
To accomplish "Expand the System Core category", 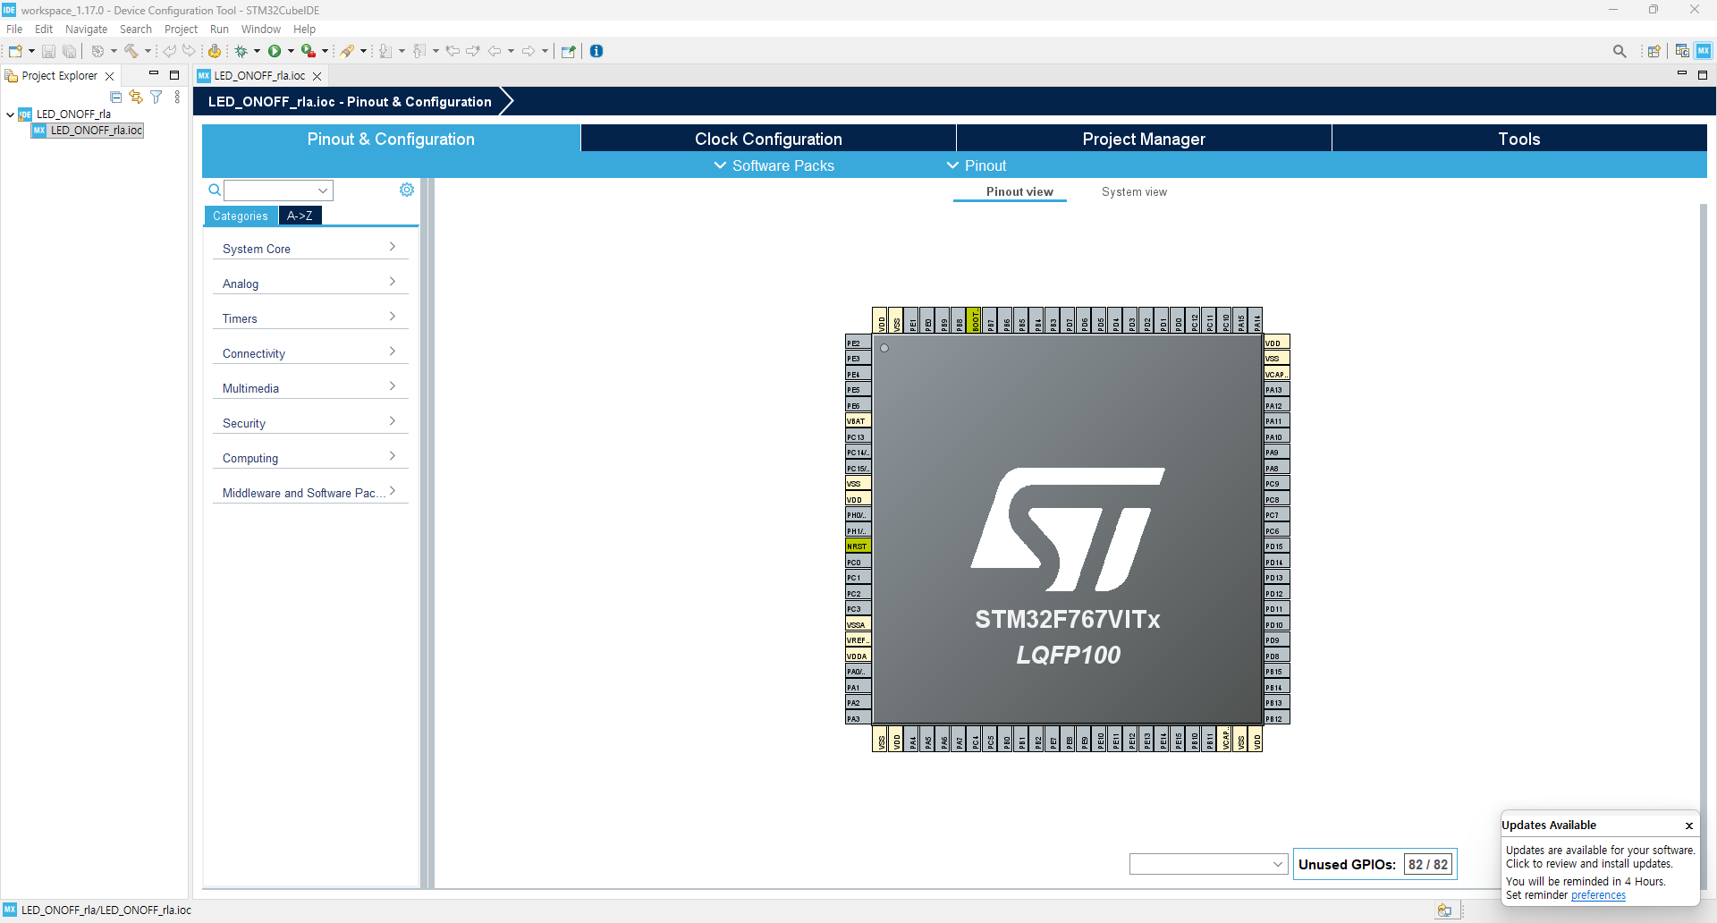I will (309, 249).
